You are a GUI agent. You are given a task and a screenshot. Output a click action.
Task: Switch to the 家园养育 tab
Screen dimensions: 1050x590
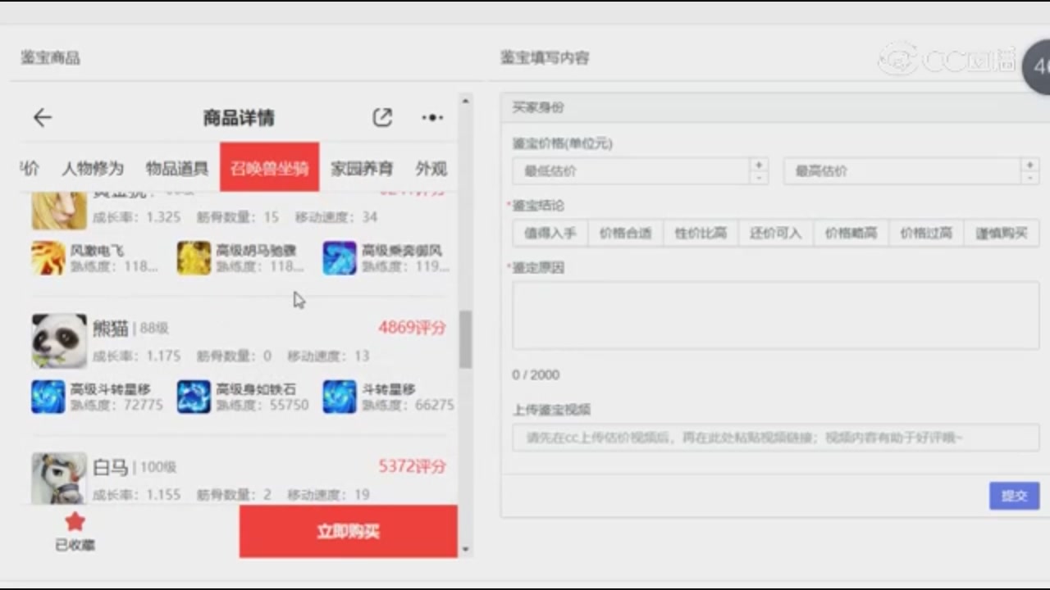[x=362, y=169]
